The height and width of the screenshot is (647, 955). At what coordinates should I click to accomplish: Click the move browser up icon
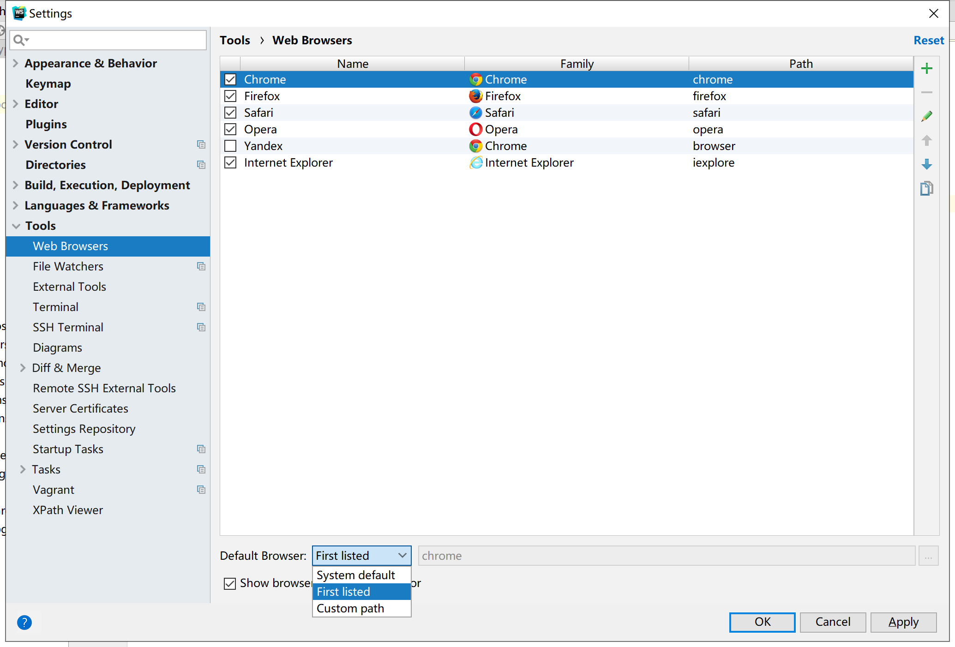coord(928,141)
